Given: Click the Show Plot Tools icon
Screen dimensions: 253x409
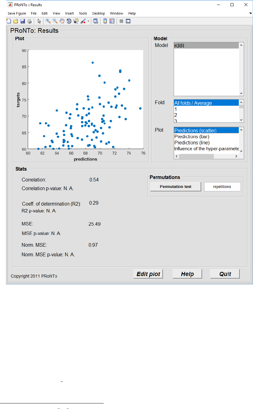Looking at the screenshot, I should 128,21.
